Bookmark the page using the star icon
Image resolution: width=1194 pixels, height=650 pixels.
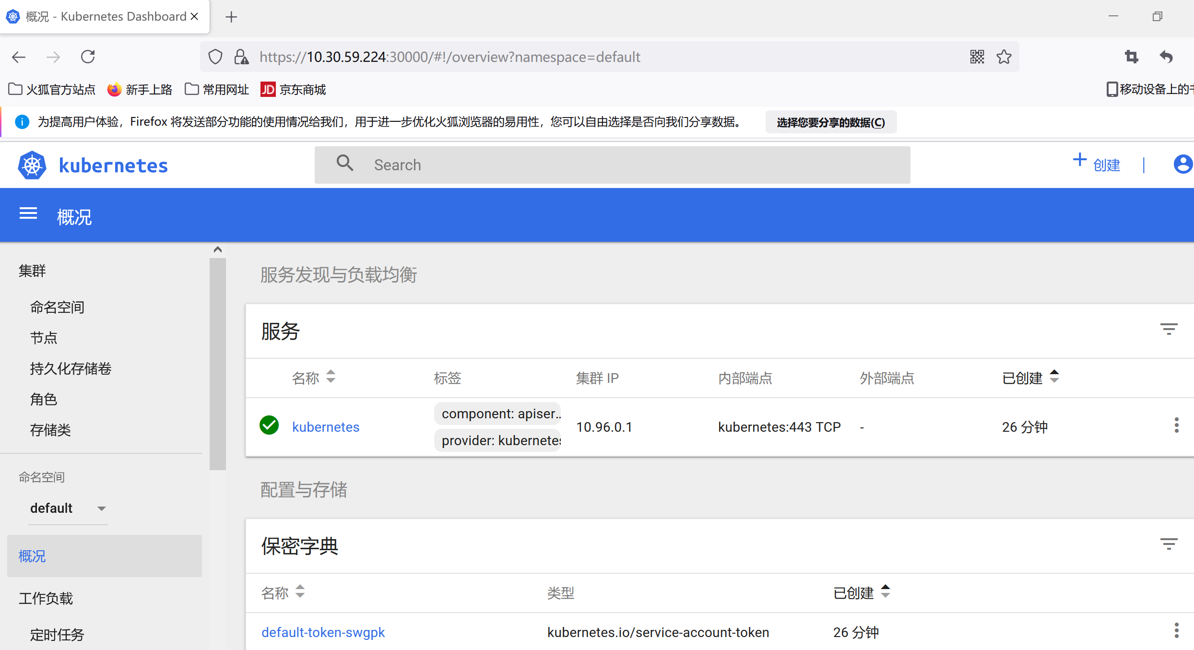point(1004,57)
